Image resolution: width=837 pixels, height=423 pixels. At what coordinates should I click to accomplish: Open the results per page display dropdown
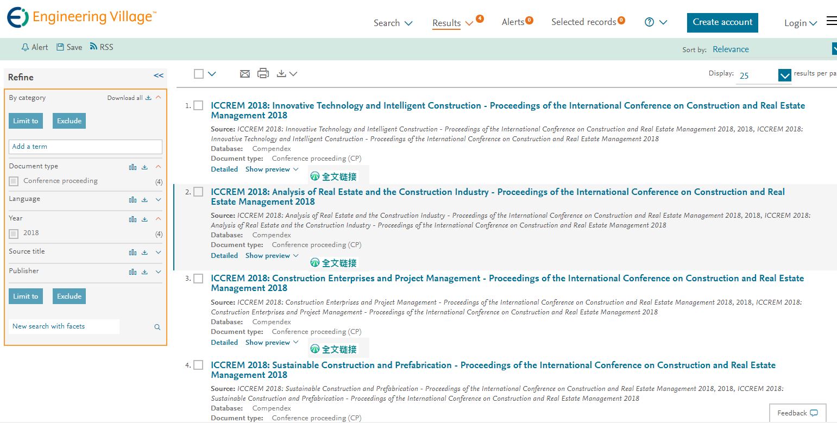coord(764,75)
